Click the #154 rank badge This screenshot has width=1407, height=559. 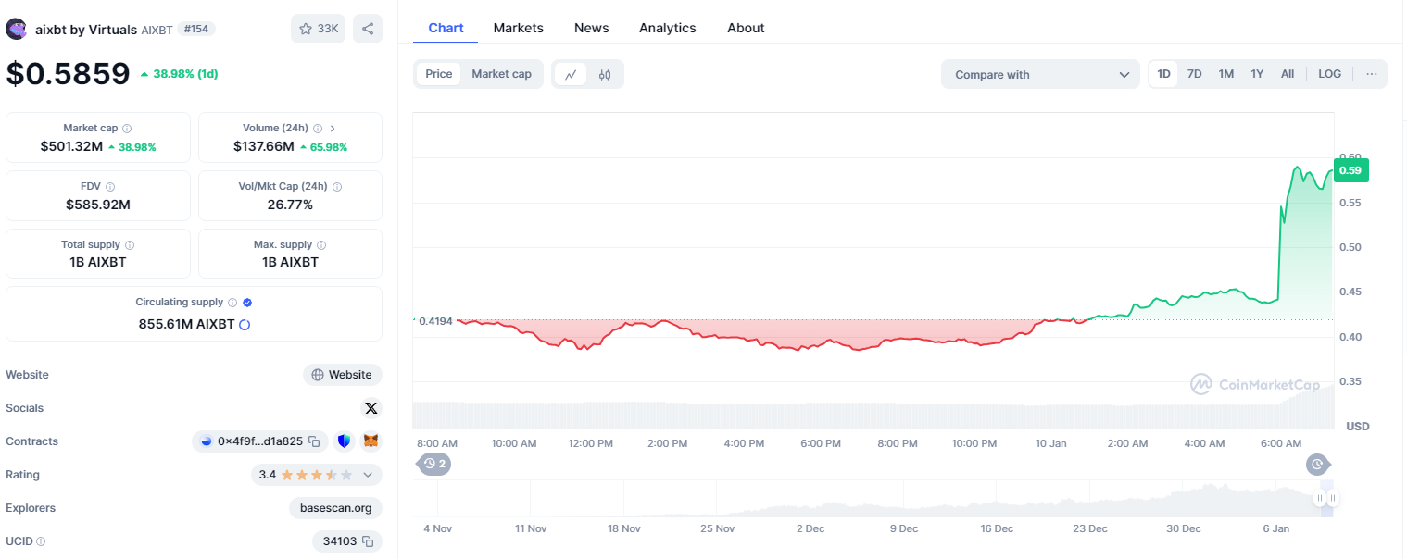pyautogui.click(x=195, y=29)
